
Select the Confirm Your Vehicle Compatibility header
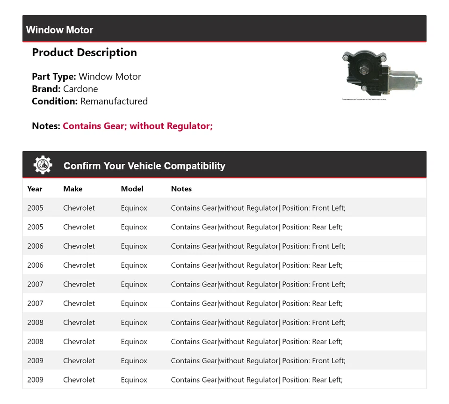point(144,166)
